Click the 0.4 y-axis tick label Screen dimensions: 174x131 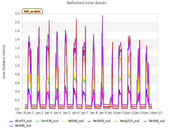(x=17, y=92)
